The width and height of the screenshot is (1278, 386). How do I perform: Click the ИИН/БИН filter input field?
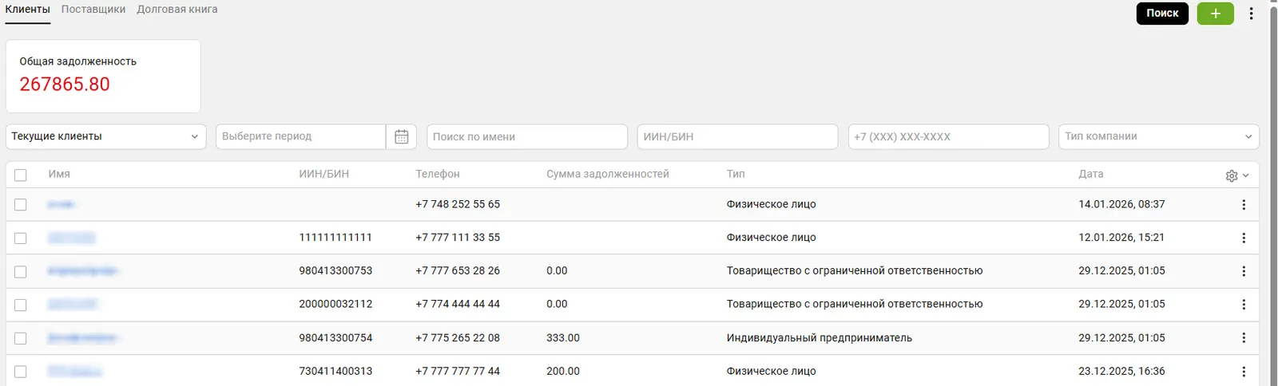click(736, 136)
